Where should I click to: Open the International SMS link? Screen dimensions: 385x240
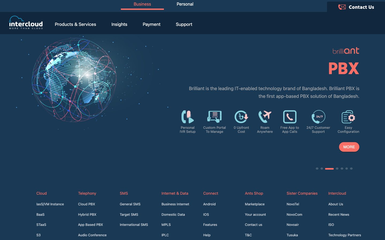tap(134, 225)
